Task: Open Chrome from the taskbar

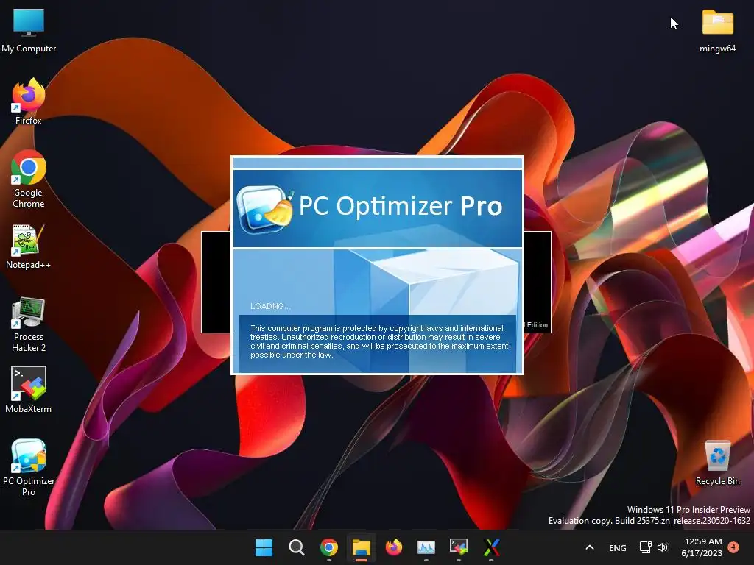Action: tap(329, 547)
